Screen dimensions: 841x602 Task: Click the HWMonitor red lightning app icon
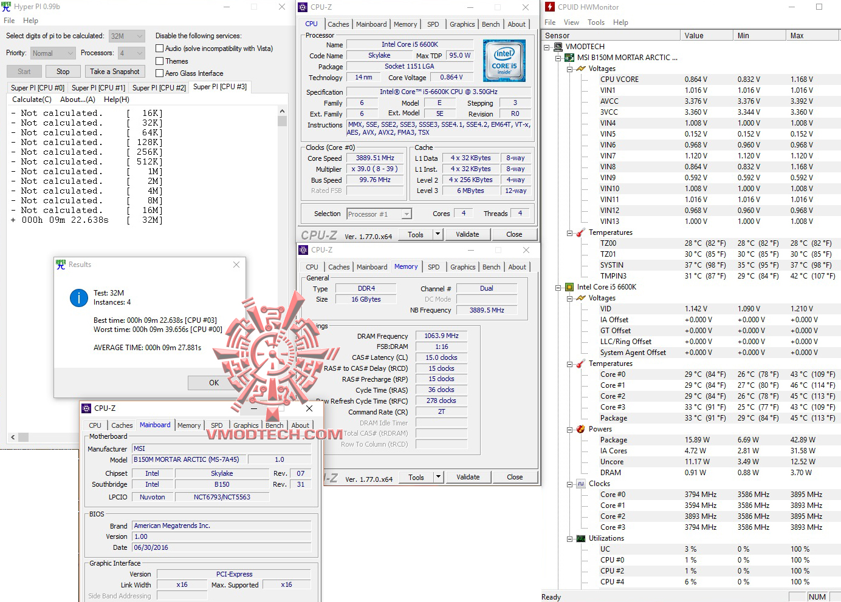pyautogui.click(x=550, y=7)
